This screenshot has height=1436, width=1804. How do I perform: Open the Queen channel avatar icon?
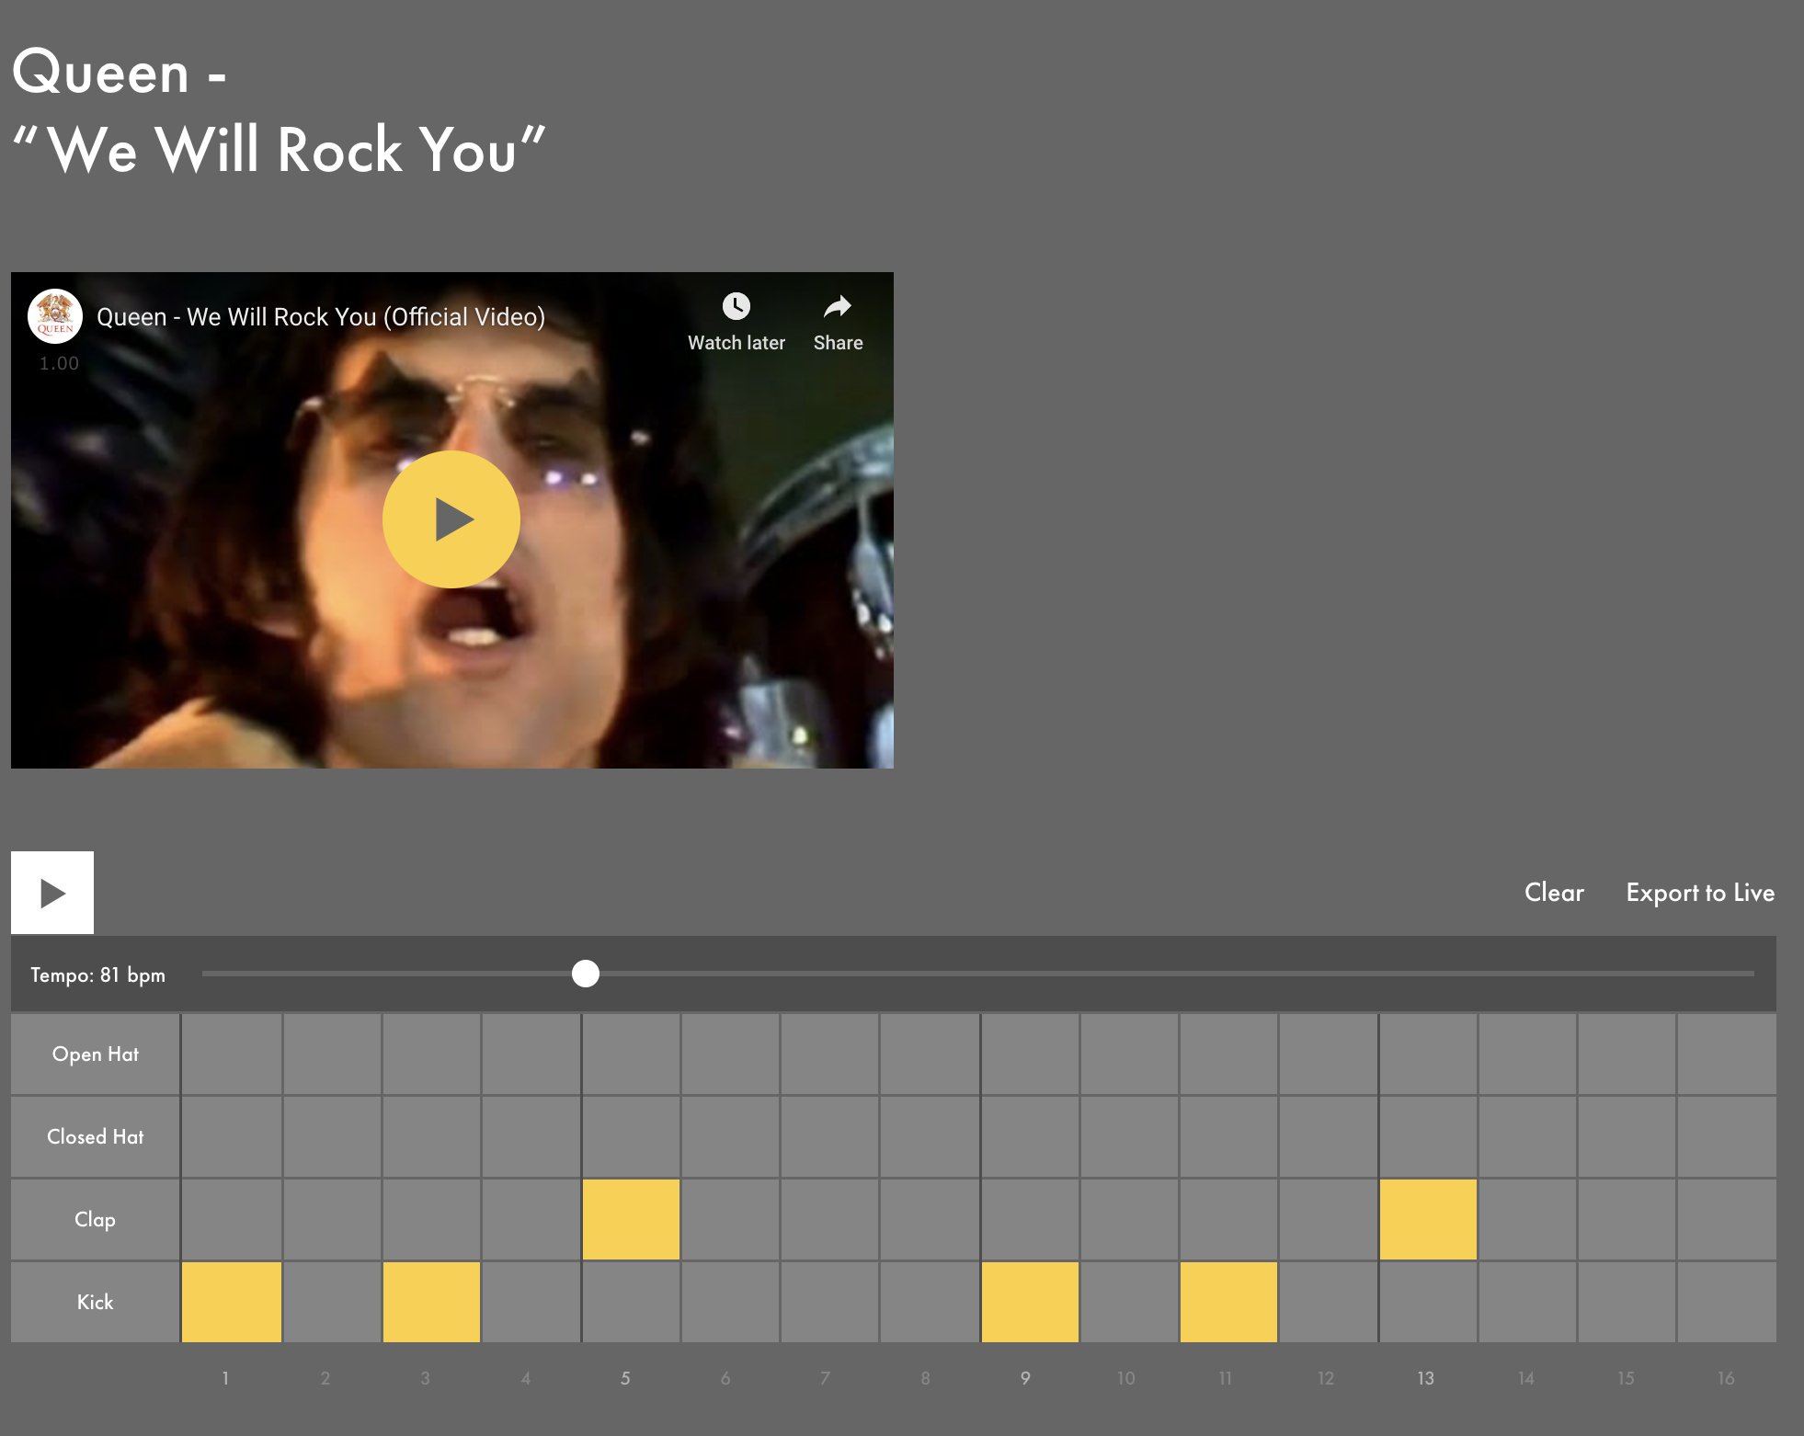55,316
